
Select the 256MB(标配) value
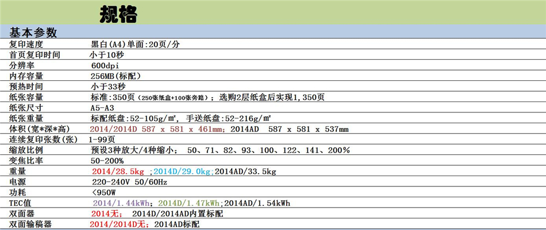(x=116, y=76)
